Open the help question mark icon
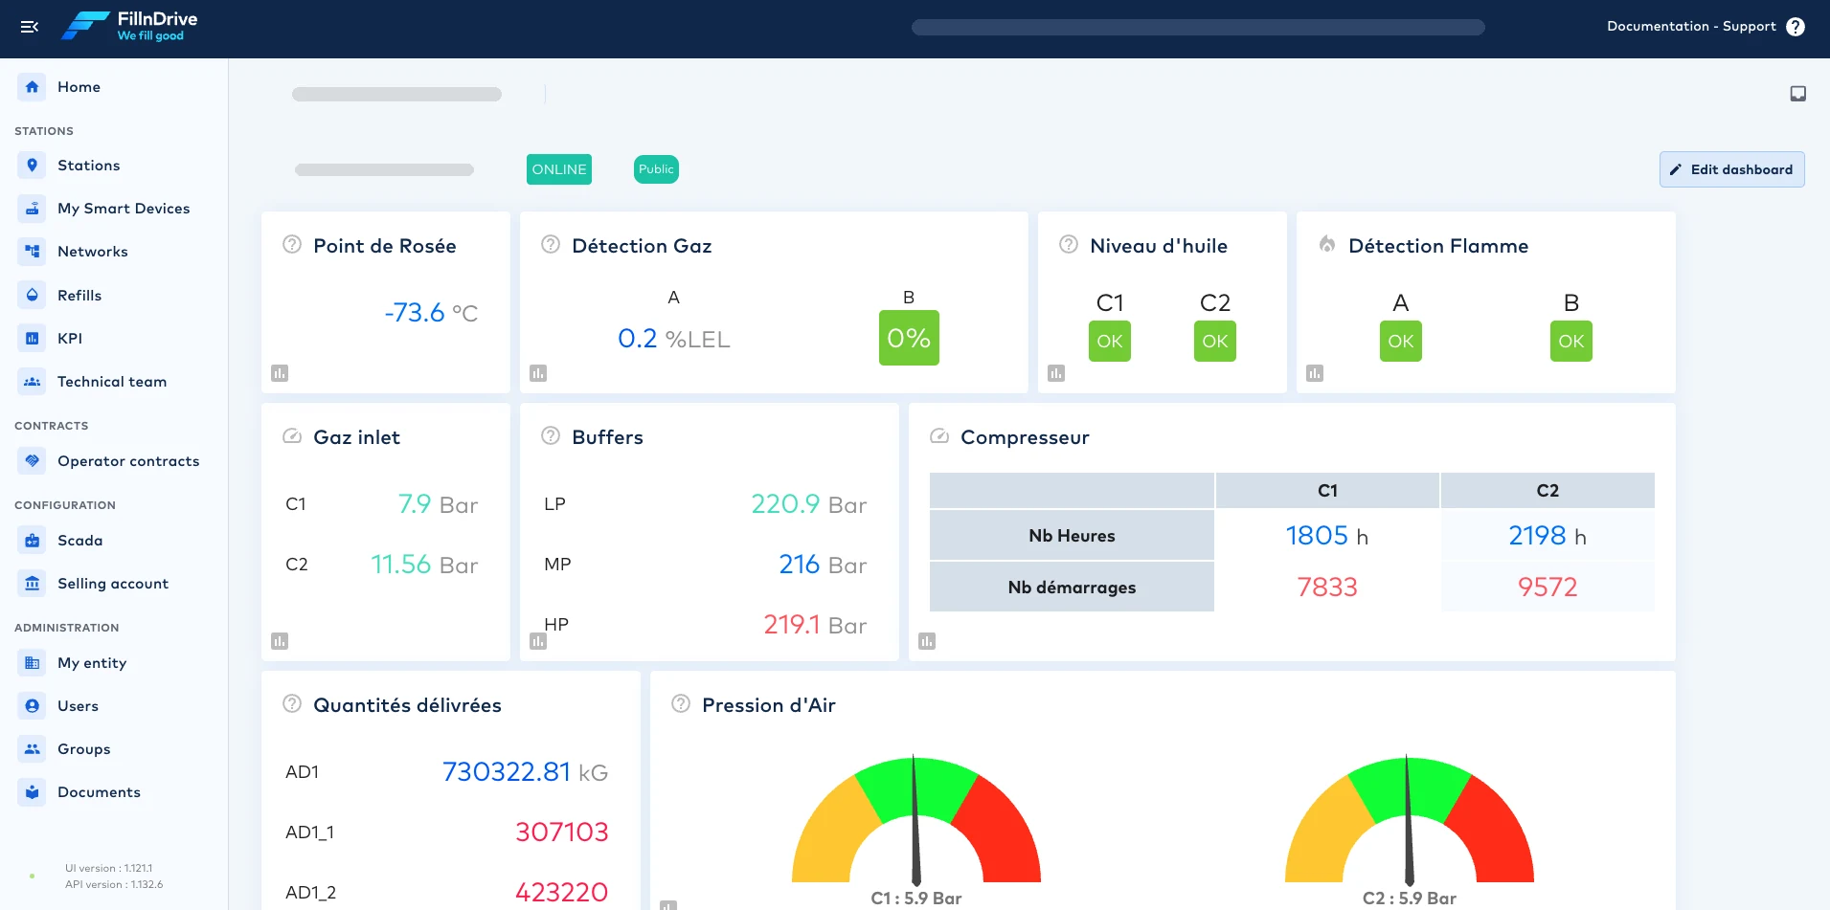The width and height of the screenshot is (1830, 910). point(1796,27)
